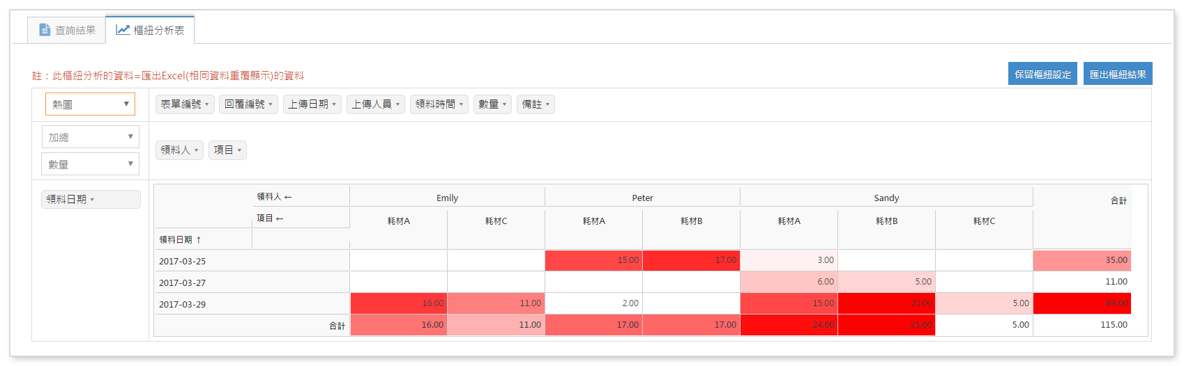Open filter for 領料時間 field
Image resolution: width=1184 pixels, height=366 pixels.
coord(461,105)
